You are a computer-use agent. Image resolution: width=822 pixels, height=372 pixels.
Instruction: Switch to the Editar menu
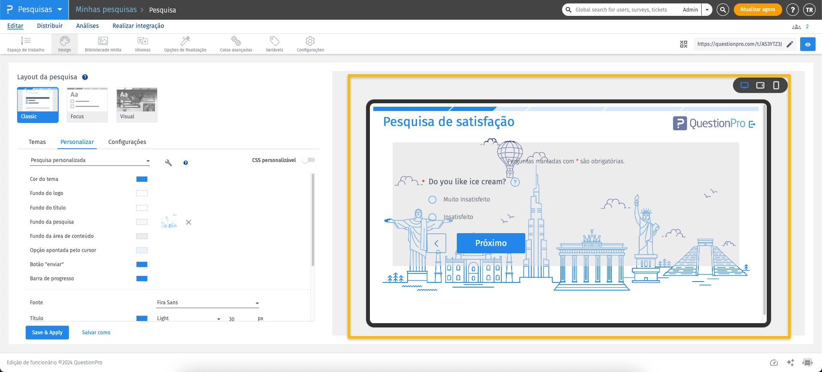[x=15, y=26]
